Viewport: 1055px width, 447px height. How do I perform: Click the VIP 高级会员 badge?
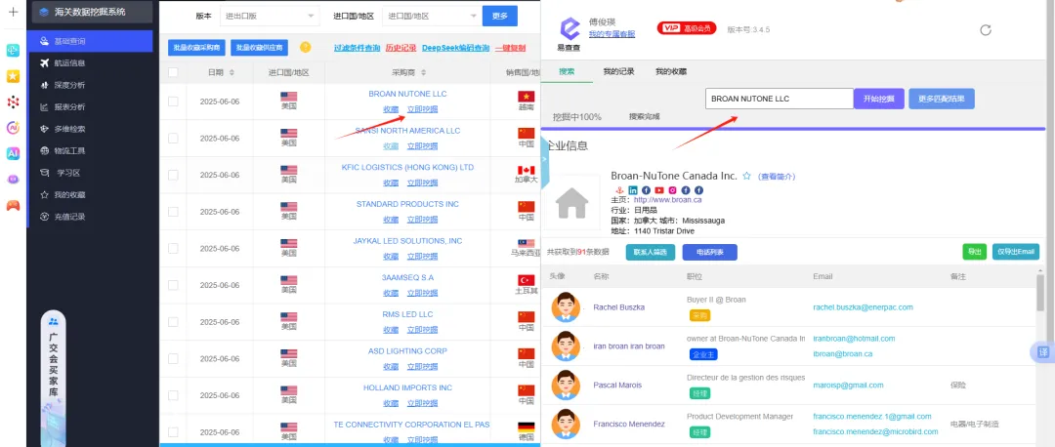[x=687, y=28]
